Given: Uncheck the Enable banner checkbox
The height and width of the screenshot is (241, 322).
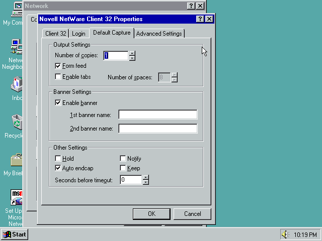Looking at the screenshot, I should (x=58, y=102).
